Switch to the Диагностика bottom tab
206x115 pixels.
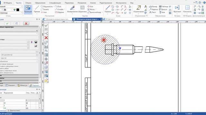click(x=14, y=111)
